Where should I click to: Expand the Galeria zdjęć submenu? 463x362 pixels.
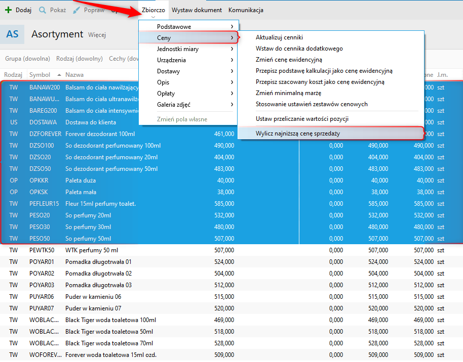(188, 105)
